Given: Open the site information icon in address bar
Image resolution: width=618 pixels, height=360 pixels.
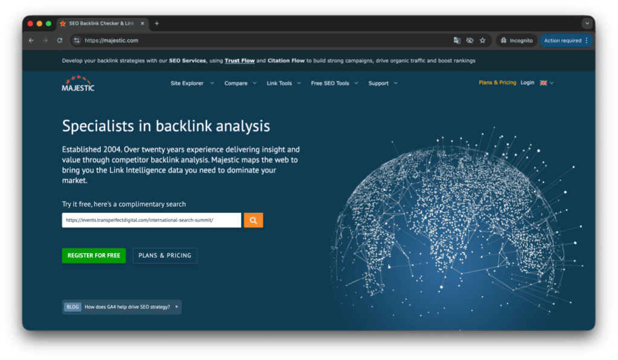Looking at the screenshot, I should 77,40.
